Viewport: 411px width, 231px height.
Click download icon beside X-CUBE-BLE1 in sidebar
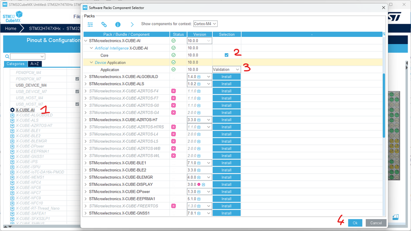point(12,130)
